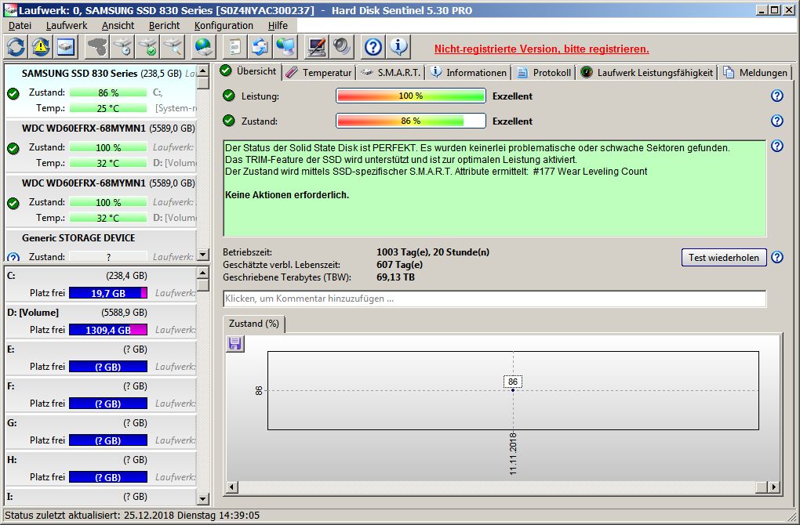Image resolution: width=800 pixels, height=525 pixels.
Task: Open the Meldungen tab
Action: 755,72
